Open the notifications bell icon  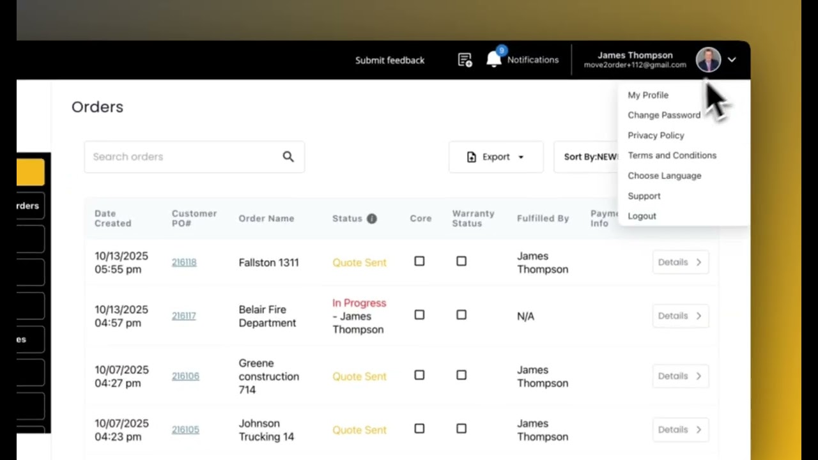coord(493,59)
